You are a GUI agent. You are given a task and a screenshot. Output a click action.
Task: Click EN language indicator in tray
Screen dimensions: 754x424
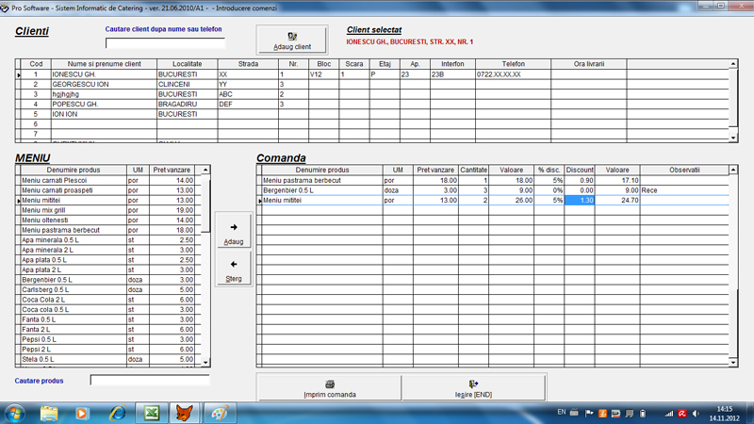pyautogui.click(x=561, y=412)
